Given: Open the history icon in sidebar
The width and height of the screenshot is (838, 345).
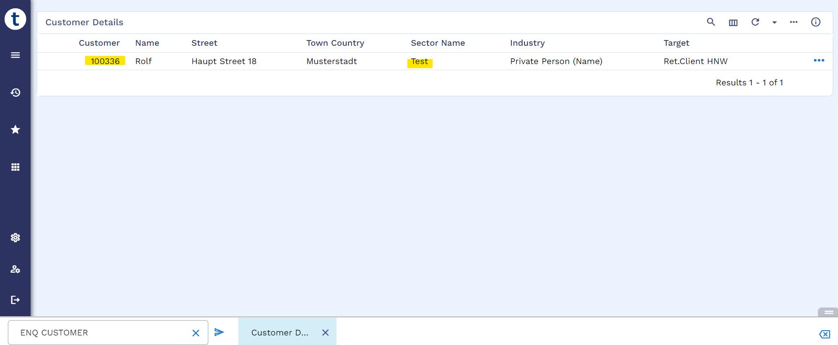Looking at the screenshot, I should pos(15,92).
